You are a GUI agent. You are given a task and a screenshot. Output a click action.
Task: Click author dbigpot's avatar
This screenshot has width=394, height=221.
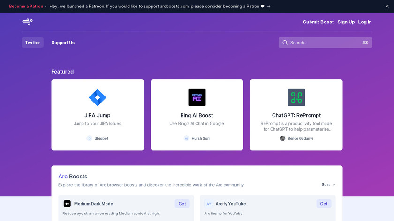point(89,138)
